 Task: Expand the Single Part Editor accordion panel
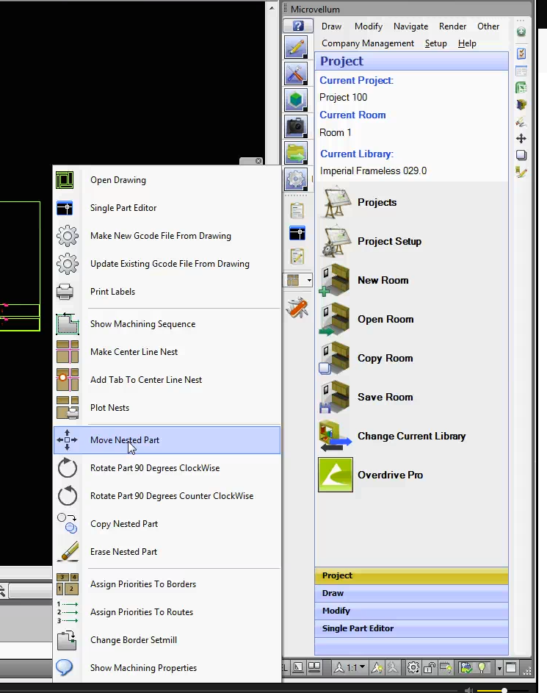tap(411, 628)
